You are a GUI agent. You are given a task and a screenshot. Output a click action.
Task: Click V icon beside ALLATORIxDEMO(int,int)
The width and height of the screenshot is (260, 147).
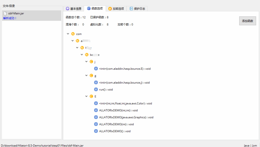[96, 110]
